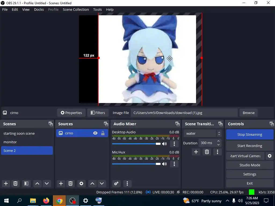Increase transition duration with up arrow
The image size is (275, 206).
218,141
